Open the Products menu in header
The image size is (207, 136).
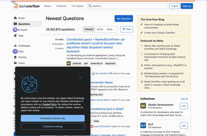coord(61,6)
